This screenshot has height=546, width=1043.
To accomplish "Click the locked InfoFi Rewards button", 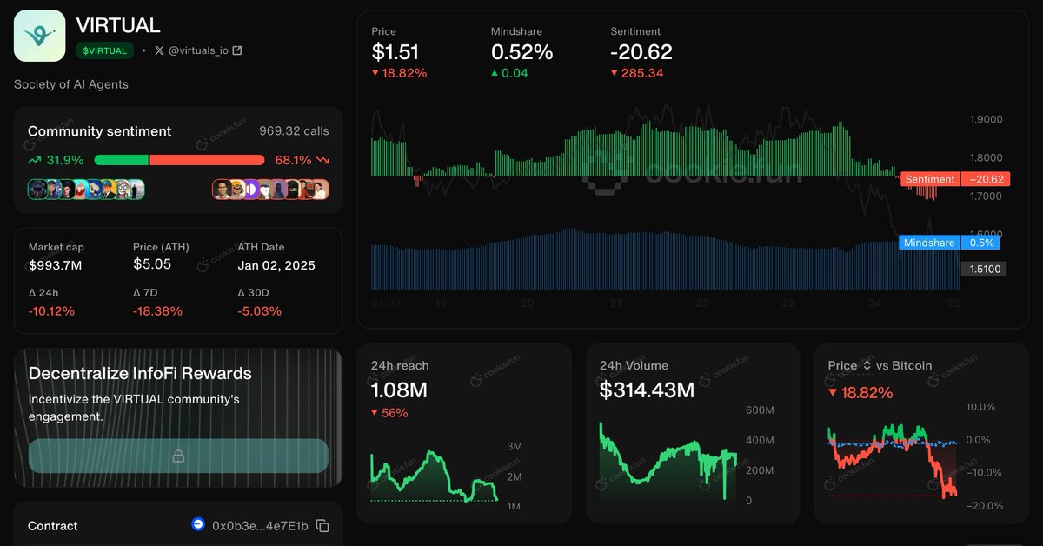I will (x=178, y=456).
